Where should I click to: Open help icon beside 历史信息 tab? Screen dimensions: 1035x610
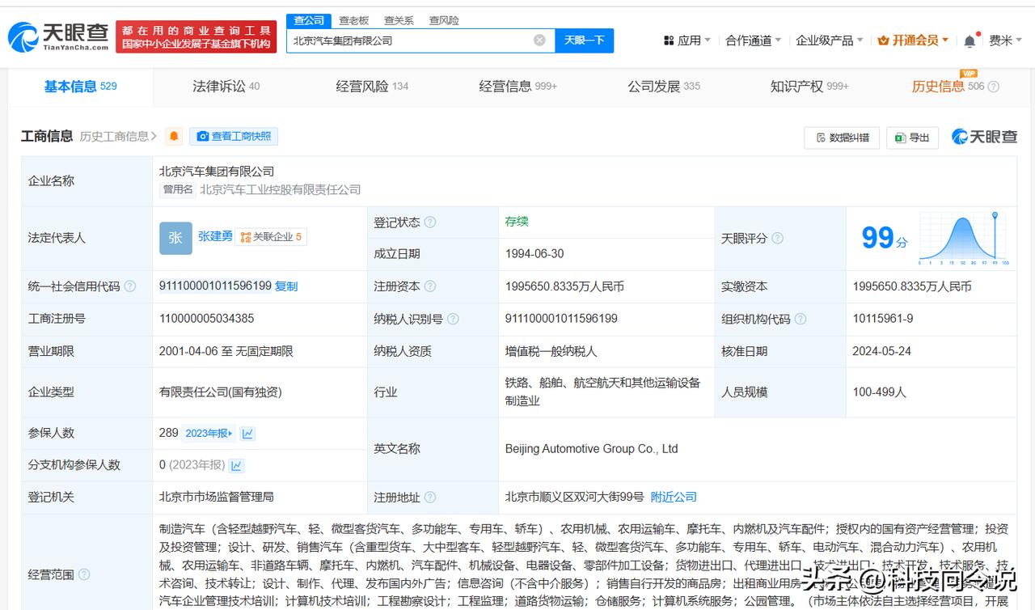coord(994,87)
